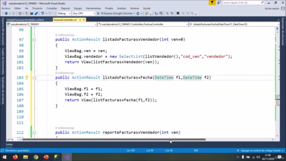Click the 0 referencias link above line 112
This screenshot has height=161, width=286.
[x=65, y=128]
